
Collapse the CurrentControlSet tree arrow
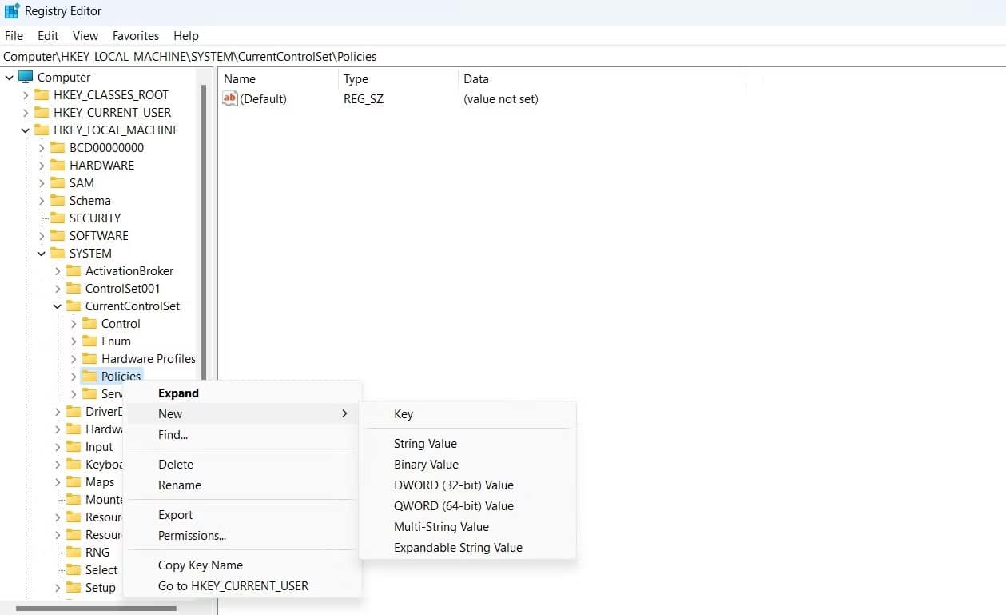click(x=56, y=306)
